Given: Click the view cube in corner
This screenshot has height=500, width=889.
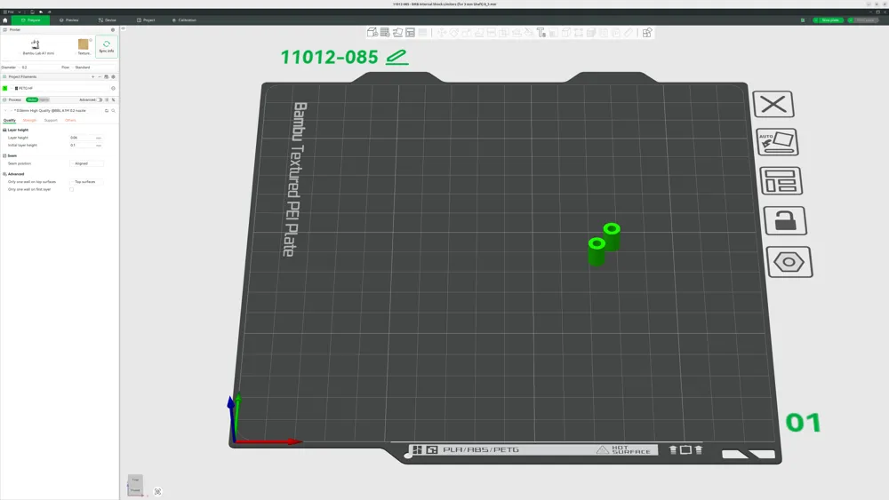Looking at the screenshot, I should coord(135,485).
